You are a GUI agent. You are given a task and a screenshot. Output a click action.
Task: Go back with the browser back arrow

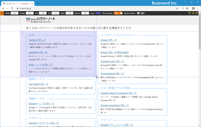[x=3, y=9]
